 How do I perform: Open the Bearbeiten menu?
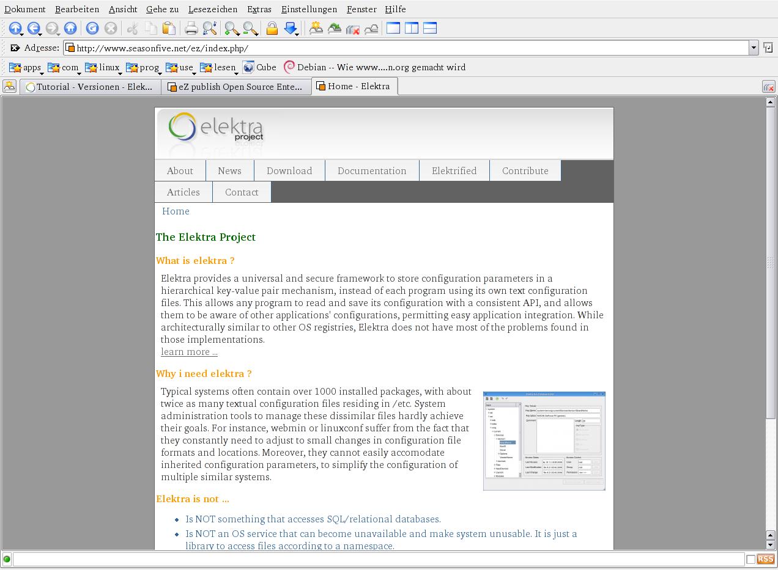coord(77,9)
